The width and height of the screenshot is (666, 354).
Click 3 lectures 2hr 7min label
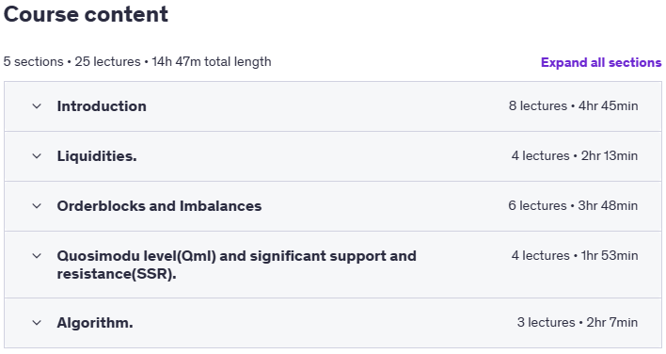click(578, 323)
